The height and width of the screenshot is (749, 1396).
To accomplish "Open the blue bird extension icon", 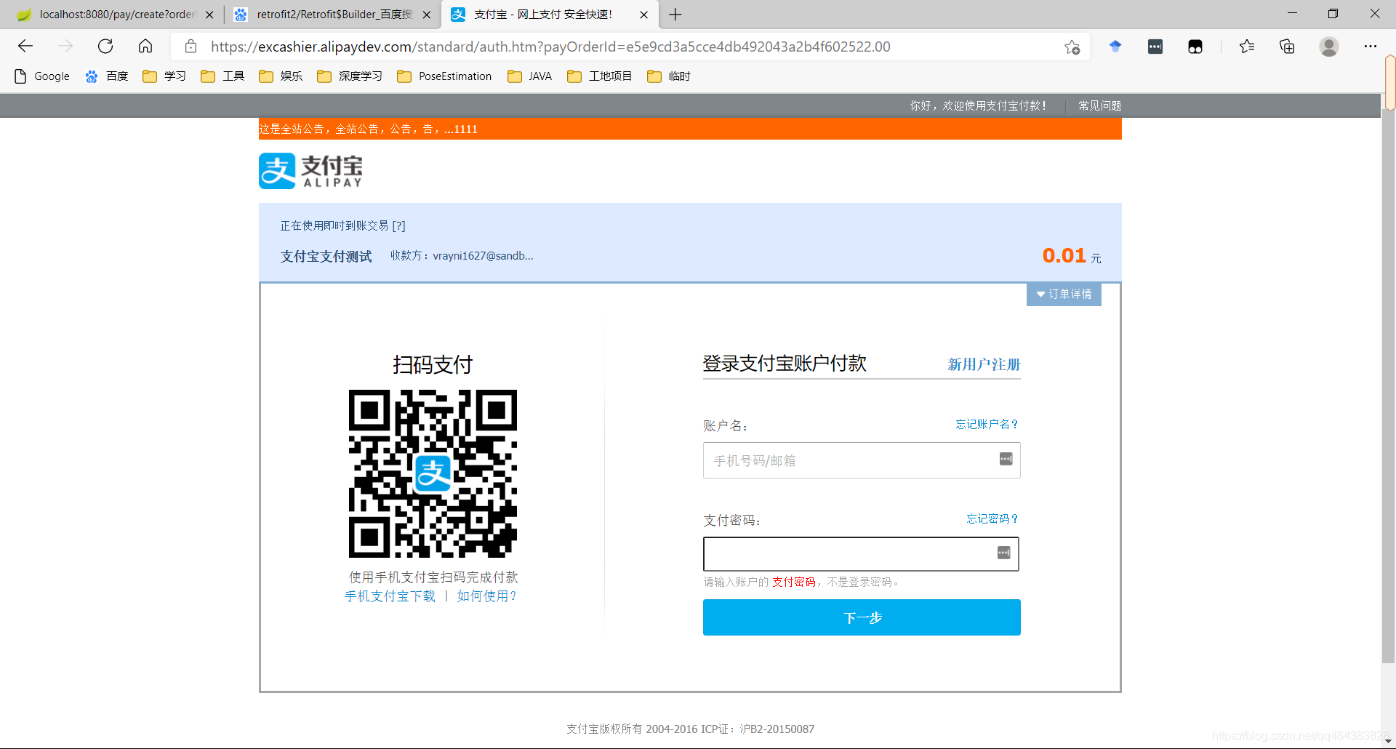I will [1115, 47].
